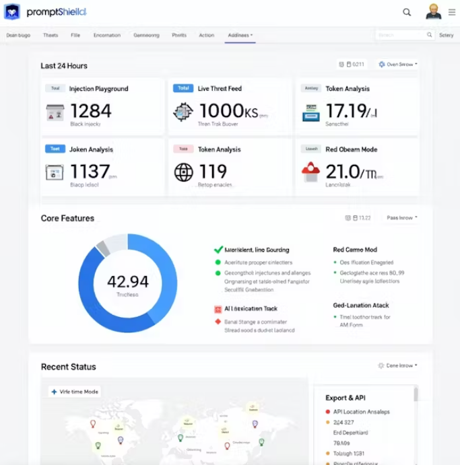Open the Theets nav tab
Viewport: 460px width, 465px height.
pyautogui.click(x=51, y=35)
